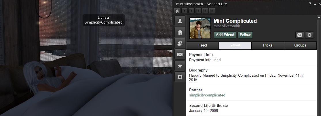Screen dimensions: 321x116
Task: Click the help question mark in the title bar
Action: (x=310, y=4)
